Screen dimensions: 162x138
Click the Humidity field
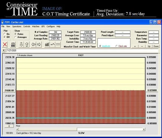tap(154, 42)
